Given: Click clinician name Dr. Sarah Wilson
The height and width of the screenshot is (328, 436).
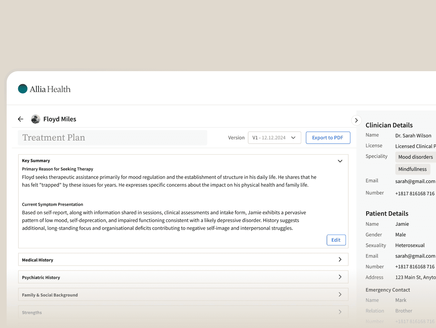Looking at the screenshot, I should [413, 136].
